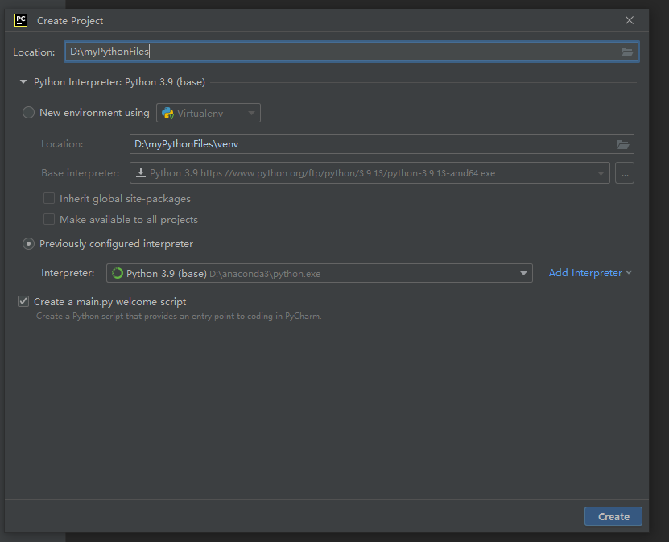This screenshot has height=542, width=669.
Task: Click the PyCharm logo in title bar
Action: point(20,20)
